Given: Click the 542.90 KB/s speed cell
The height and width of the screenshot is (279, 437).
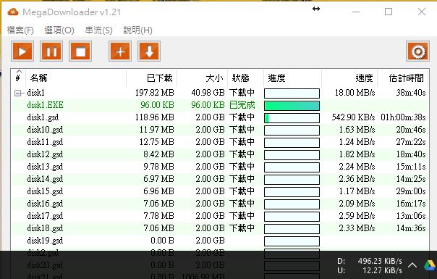Looking at the screenshot, I should tap(353, 117).
